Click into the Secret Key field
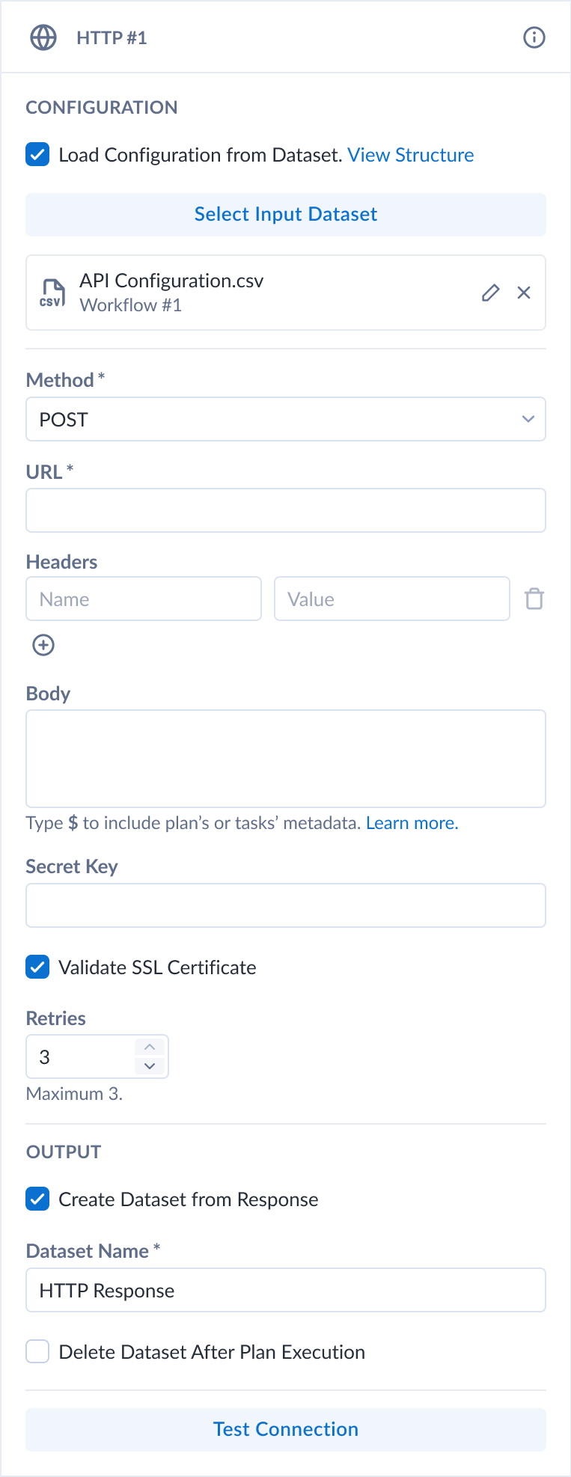Image resolution: width=571 pixels, height=1477 pixels. 286,905
